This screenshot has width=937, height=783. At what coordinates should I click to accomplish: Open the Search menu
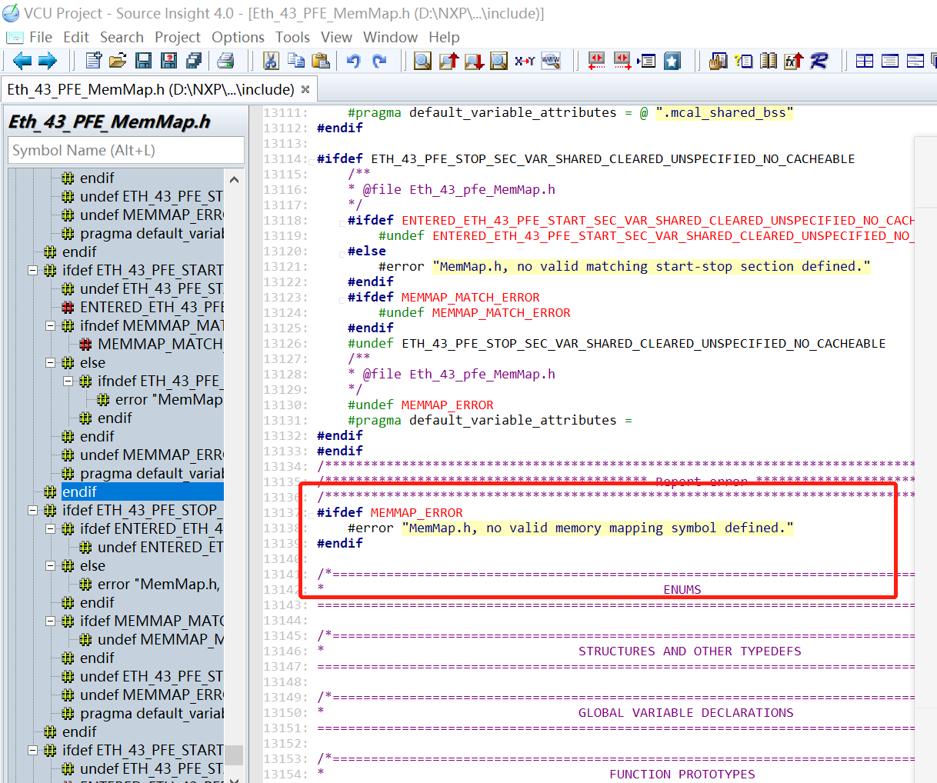(x=122, y=37)
